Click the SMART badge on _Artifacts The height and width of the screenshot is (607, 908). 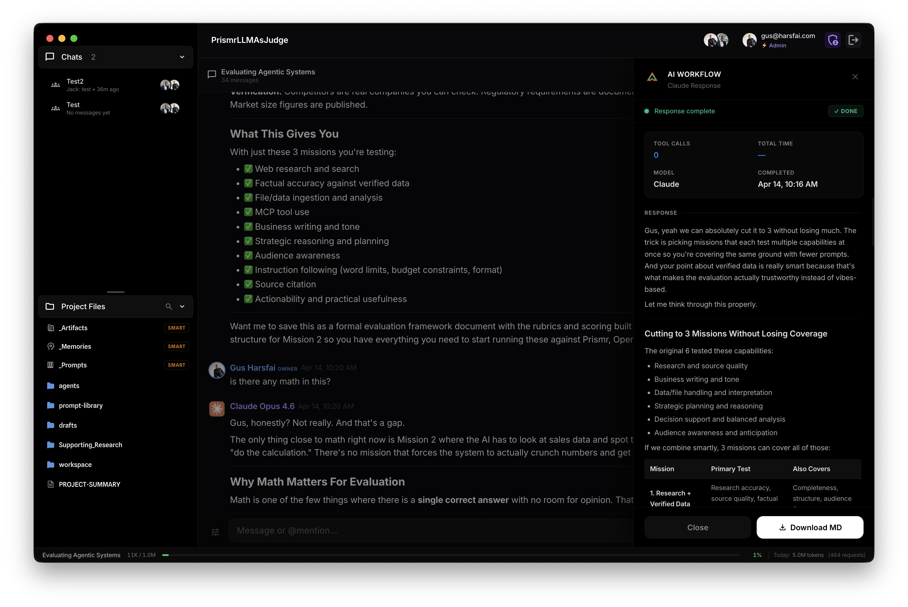tap(176, 327)
